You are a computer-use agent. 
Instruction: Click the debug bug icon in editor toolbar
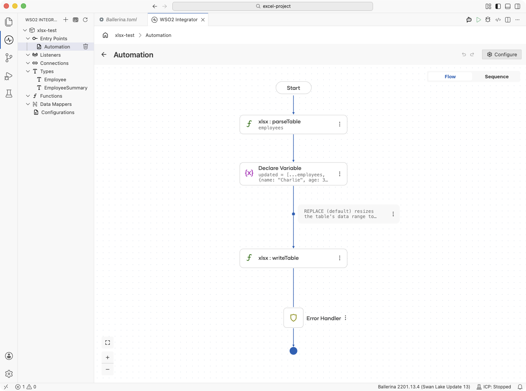click(488, 20)
